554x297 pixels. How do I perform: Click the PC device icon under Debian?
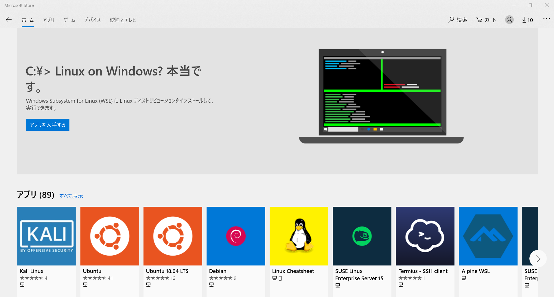(211, 285)
